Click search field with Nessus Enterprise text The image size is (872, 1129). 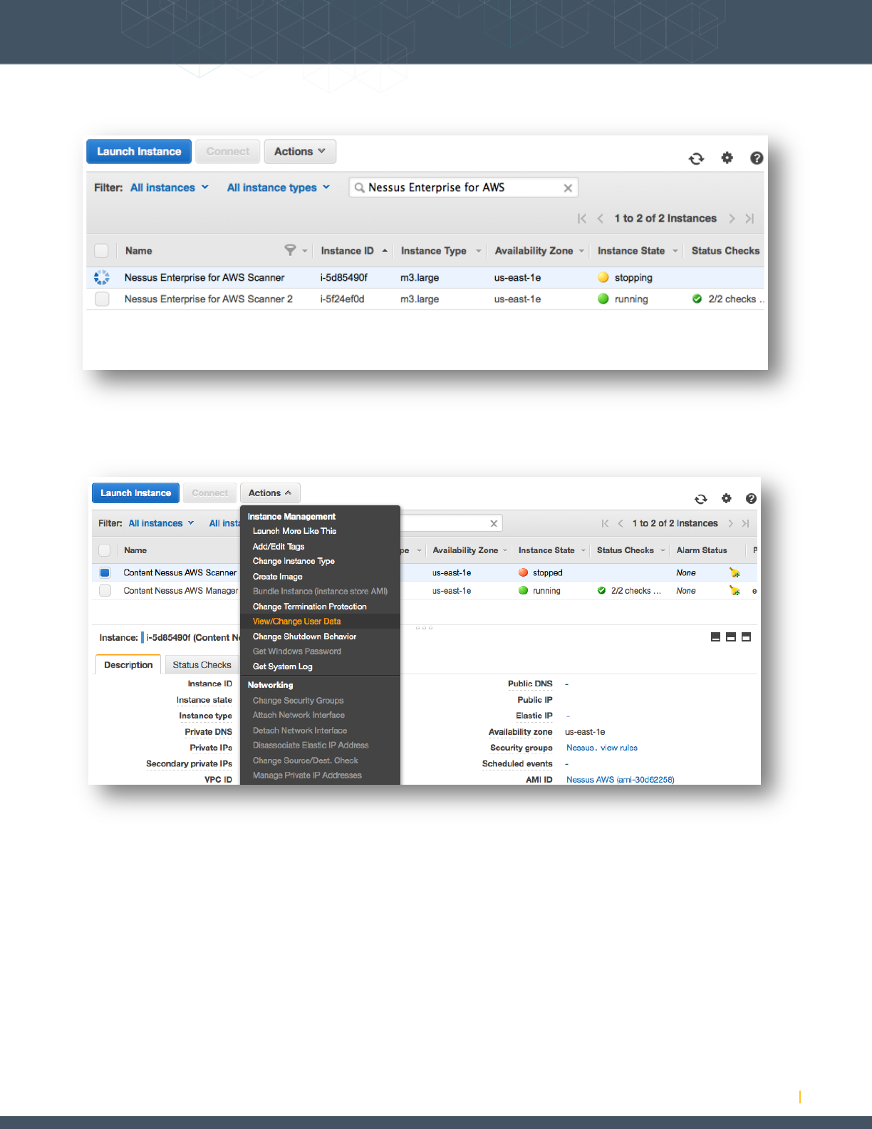464,187
